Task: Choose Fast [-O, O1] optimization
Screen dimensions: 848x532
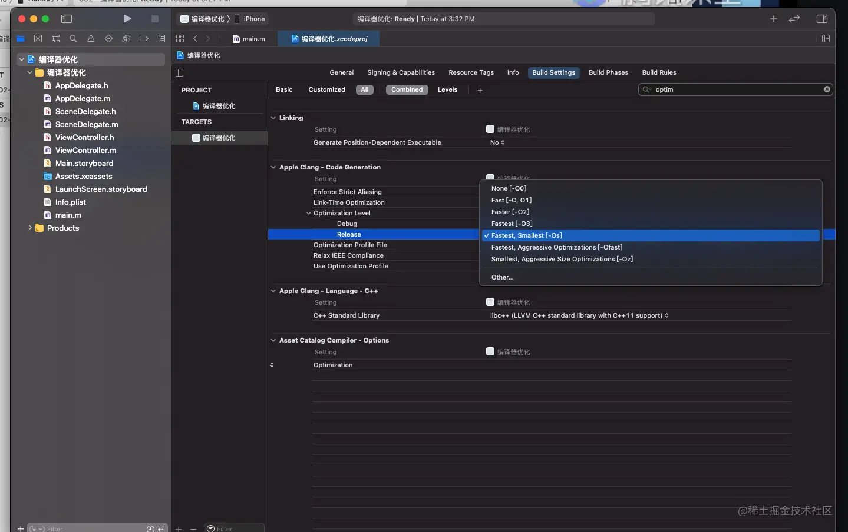Action: (651, 200)
